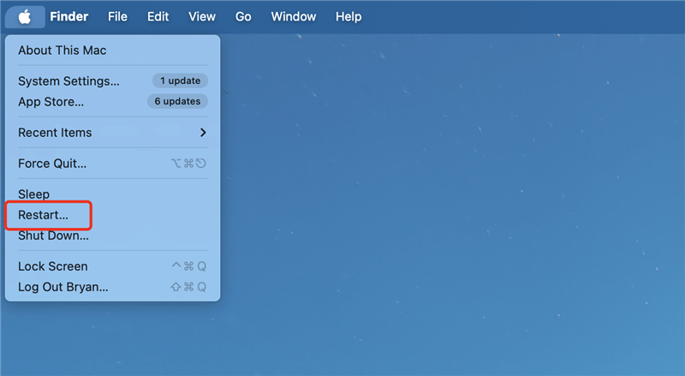Click the 6 updates badge
This screenshot has height=376, width=685.
176,102
